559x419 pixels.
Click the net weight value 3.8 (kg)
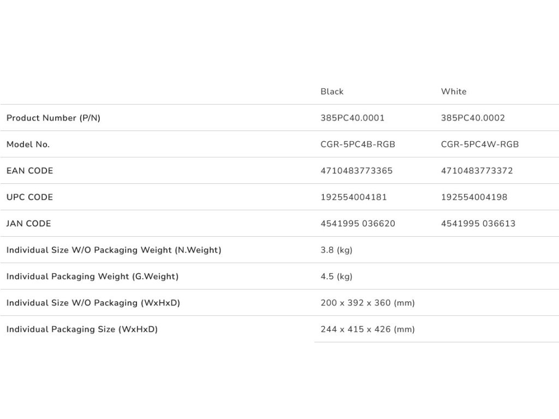(x=336, y=250)
